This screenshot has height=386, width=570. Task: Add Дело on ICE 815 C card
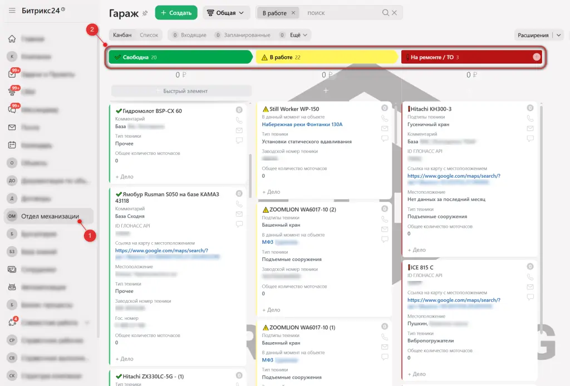pos(416,374)
